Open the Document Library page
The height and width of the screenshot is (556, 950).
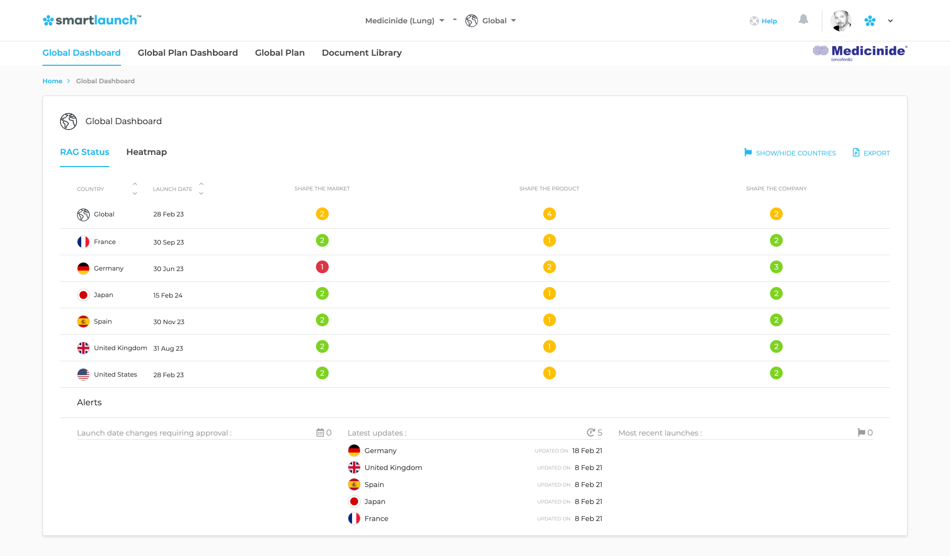(x=362, y=53)
